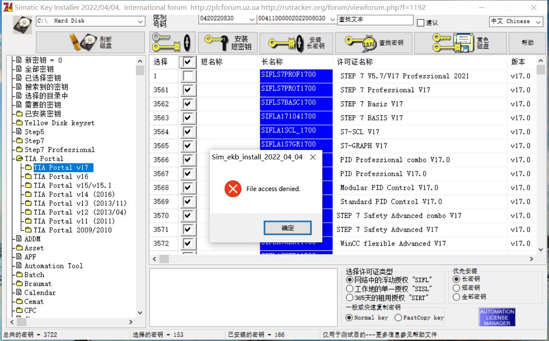This screenshot has height=341, width=549.
Task: Select Step7 Professional folder in tree
Action: pos(59,150)
